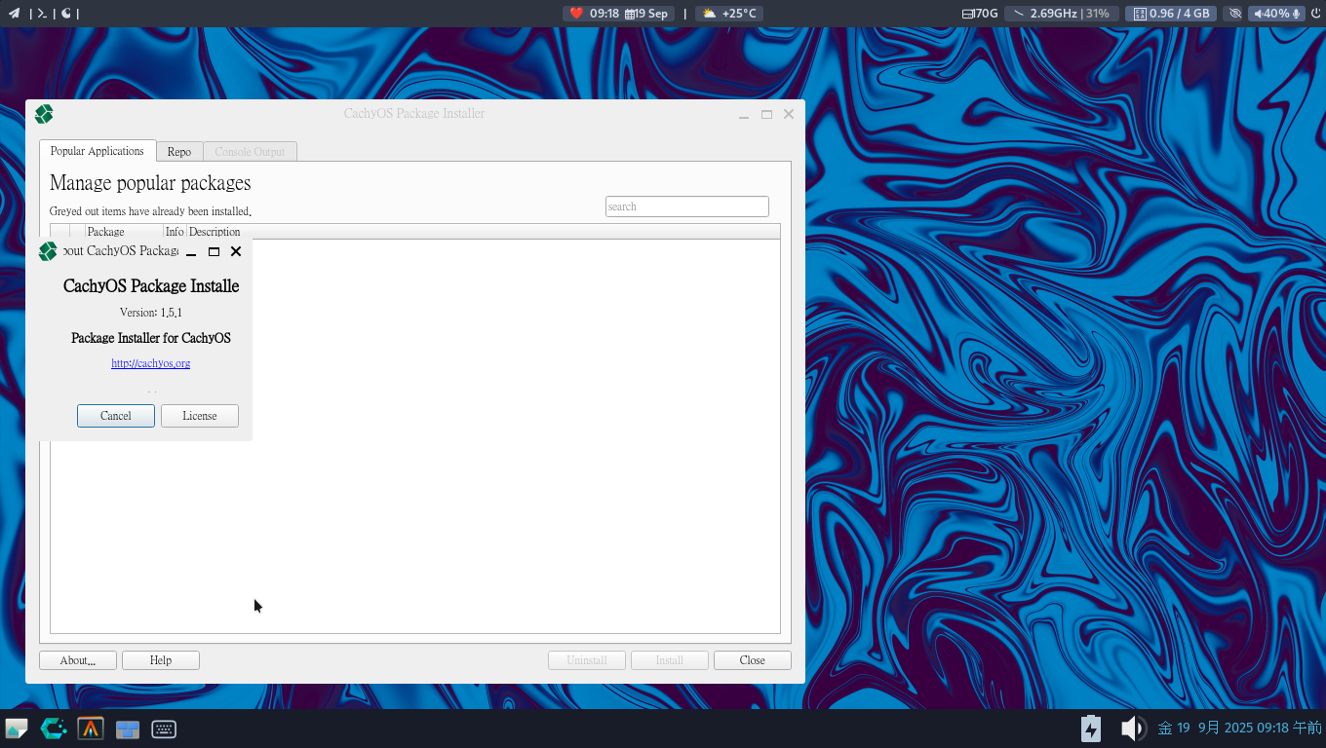This screenshot has width=1326, height=748.
Task: Click the crescent moon icon in top bar
Action: point(66,14)
